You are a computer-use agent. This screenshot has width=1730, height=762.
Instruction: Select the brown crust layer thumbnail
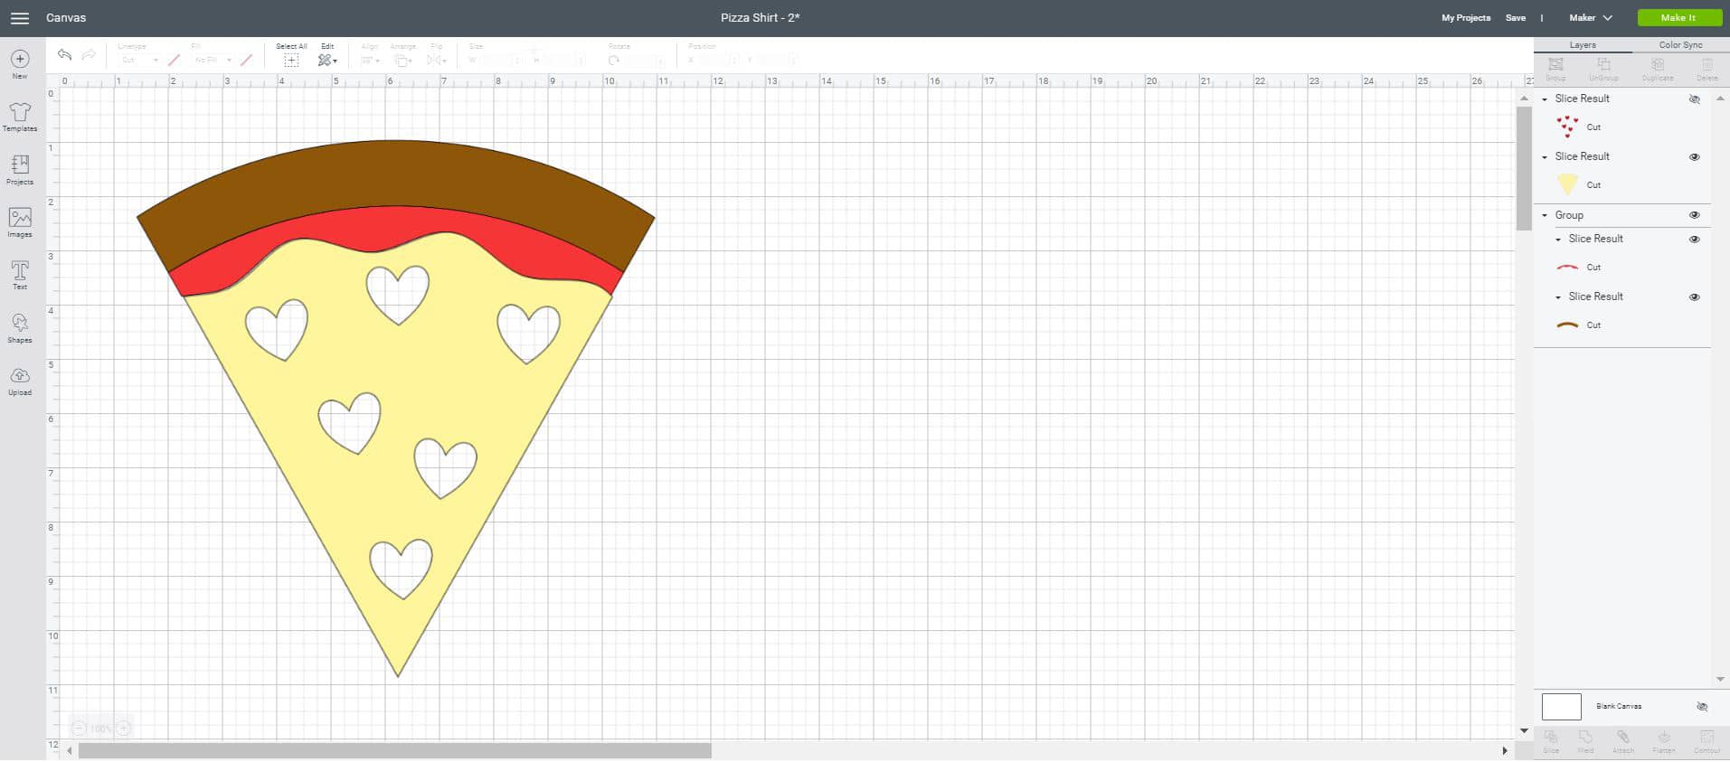point(1567,325)
